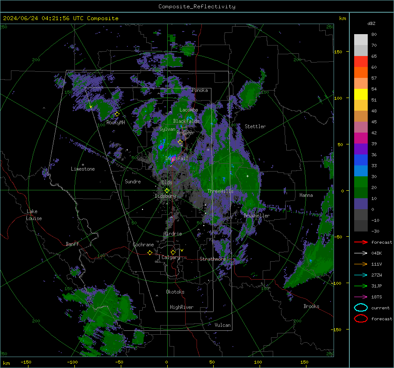Click the -150 tick on bottom axis
This screenshot has height=368, width=394.
point(26,362)
